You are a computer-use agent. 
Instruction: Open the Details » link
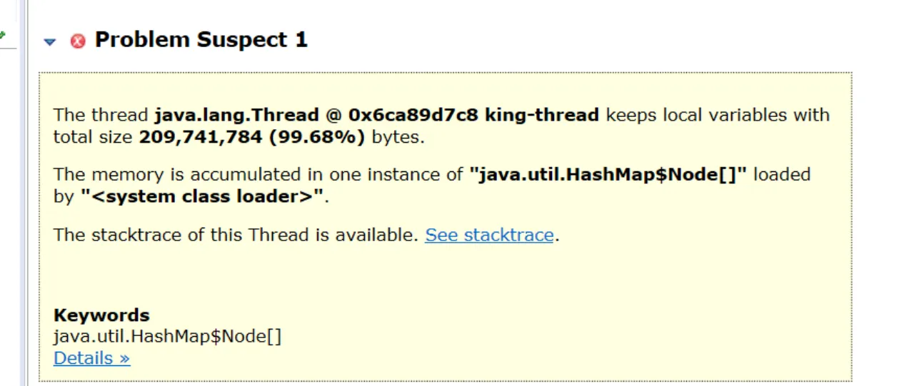[x=91, y=357]
